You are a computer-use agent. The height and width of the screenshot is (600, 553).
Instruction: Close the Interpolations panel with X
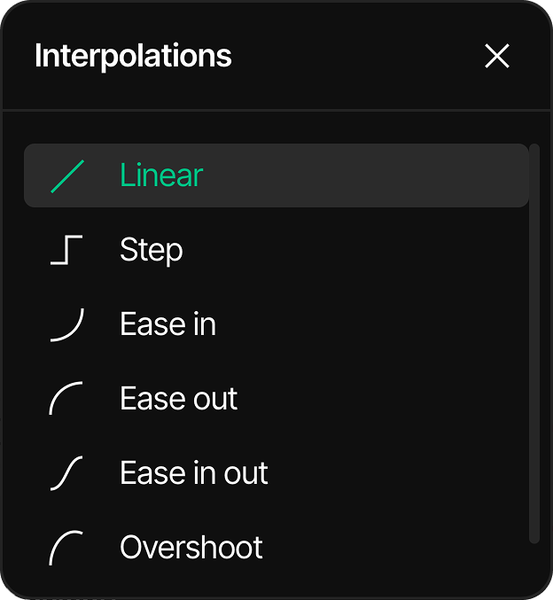pyautogui.click(x=497, y=56)
